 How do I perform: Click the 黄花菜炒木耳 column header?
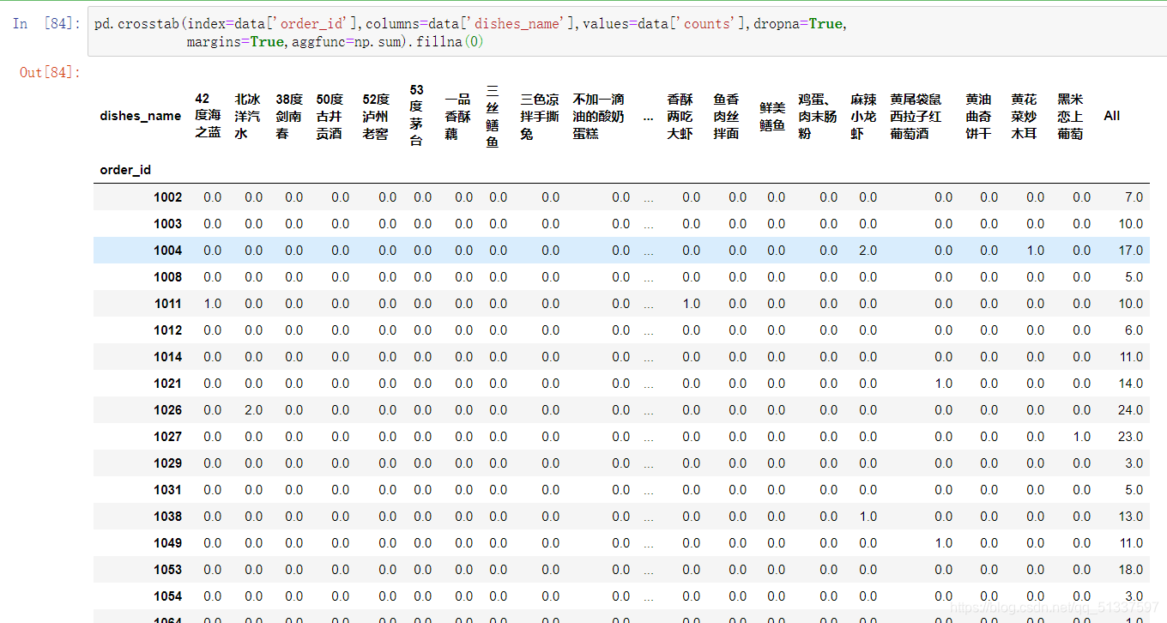click(x=1025, y=116)
